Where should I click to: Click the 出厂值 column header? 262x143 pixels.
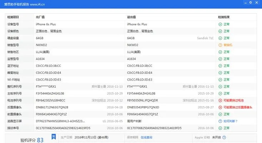tap(40, 17)
